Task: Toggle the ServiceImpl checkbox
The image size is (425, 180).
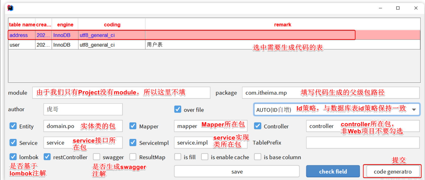Action: pos(133,142)
